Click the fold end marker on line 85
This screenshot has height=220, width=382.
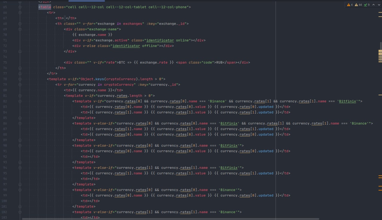click(20, 118)
